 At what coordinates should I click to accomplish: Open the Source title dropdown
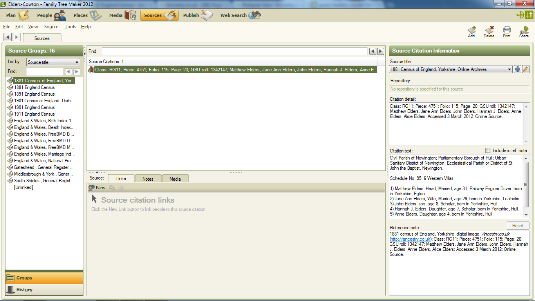pyautogui.click(x=451, y=69)
